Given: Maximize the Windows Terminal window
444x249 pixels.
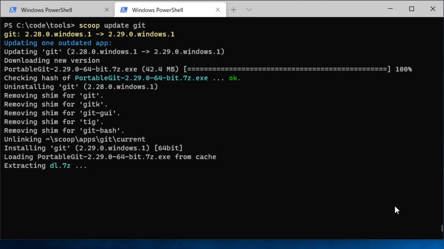Looking at the screenshot, I should click(412, 9).
